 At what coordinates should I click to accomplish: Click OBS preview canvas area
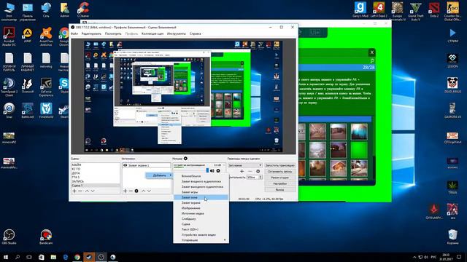(x=183, y=97)
